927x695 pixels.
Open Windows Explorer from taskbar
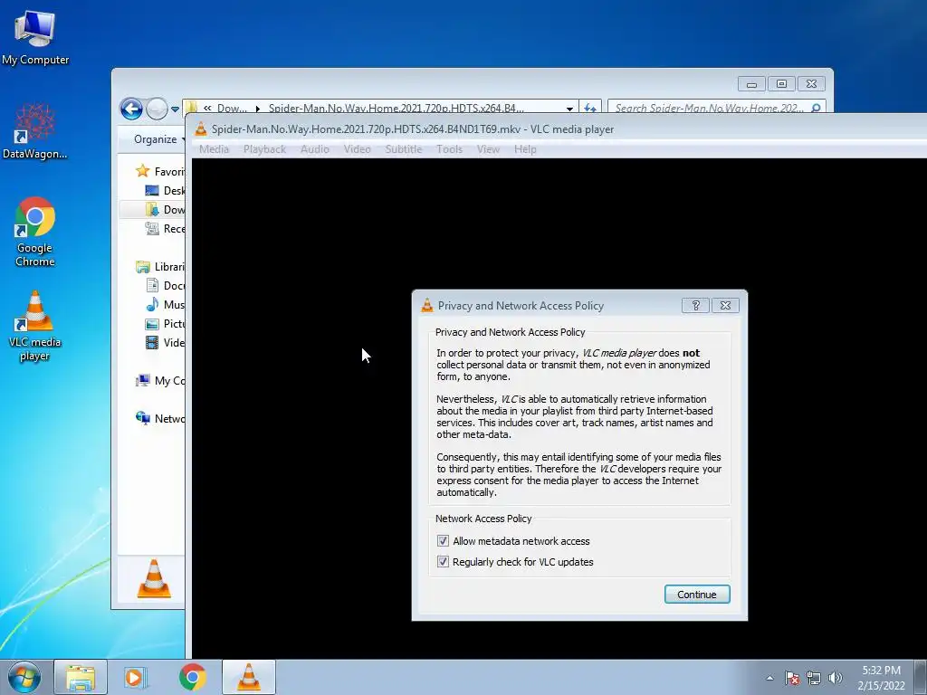(81, 677)
